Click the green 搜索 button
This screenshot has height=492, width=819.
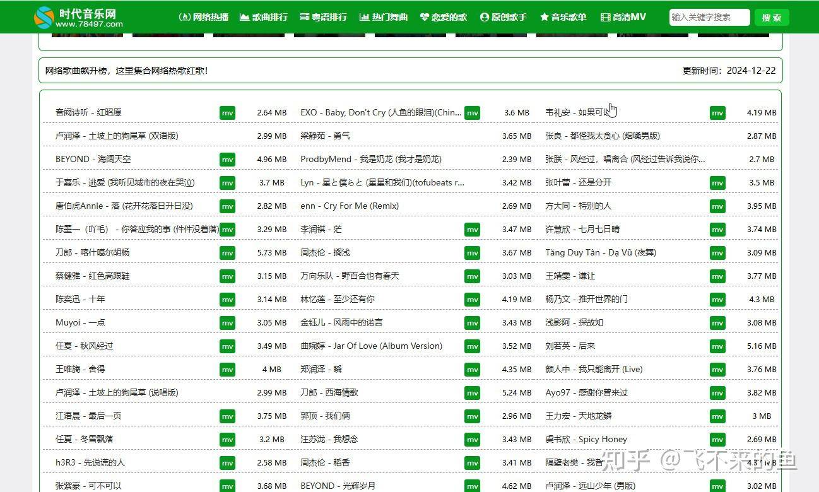tap(772, 17)
